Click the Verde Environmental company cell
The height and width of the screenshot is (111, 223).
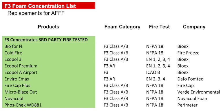[x=199, y=92]
